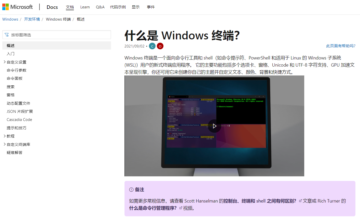The width and height of the screenshot is (360, 217).
Task: Click contributor avatar O
Action: click(x=160, y=46)
